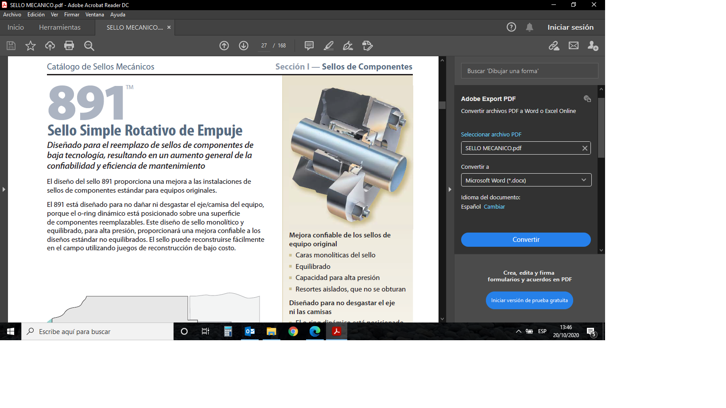Collapse the right tools pane arrow
This screenshot has height=408, width=726.
[x=450, y=189]
